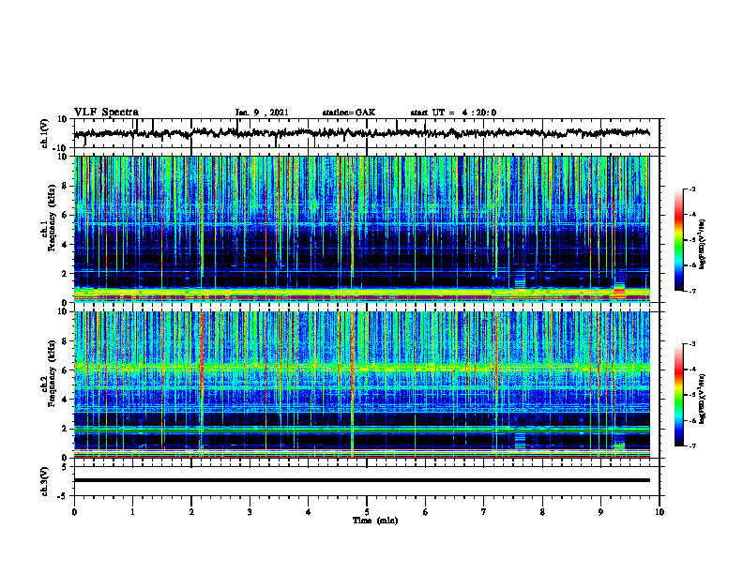The height and width of the screenshot is (574, 743).
Task: Click the final time axis tick label "10"
Action: pyautogui.click(x=660, y=512)
